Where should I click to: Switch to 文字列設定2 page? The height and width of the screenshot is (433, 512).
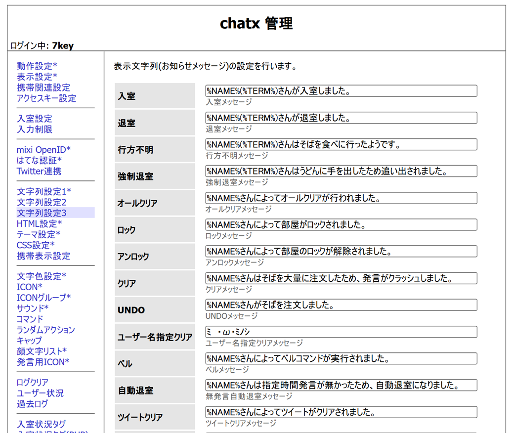42,202
